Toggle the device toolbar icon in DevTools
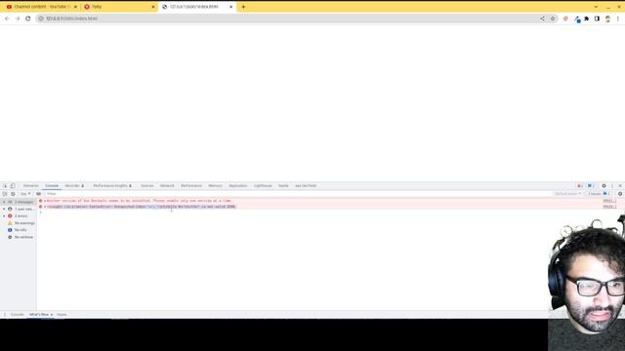Image resolution: width=625 pixels, height=351 pixels. pos(13,186)
